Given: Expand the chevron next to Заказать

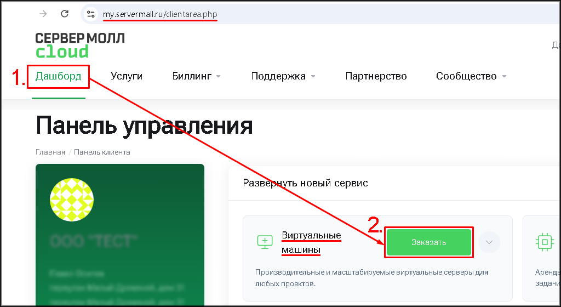Looking at the screenshot, I should (489, 242).
